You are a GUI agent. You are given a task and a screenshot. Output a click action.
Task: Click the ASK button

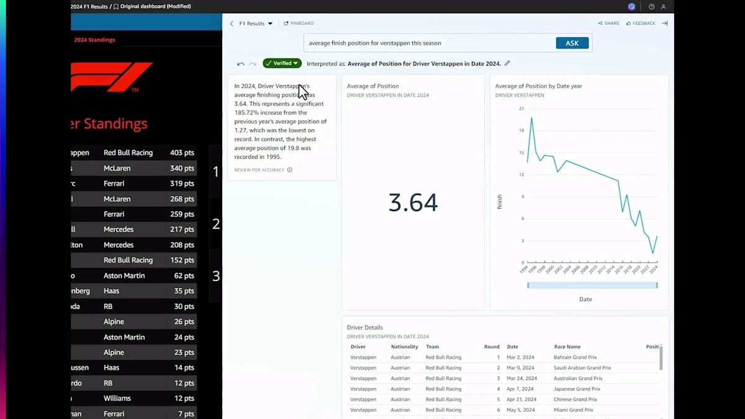pyautogui.click(x=572, y=43)
